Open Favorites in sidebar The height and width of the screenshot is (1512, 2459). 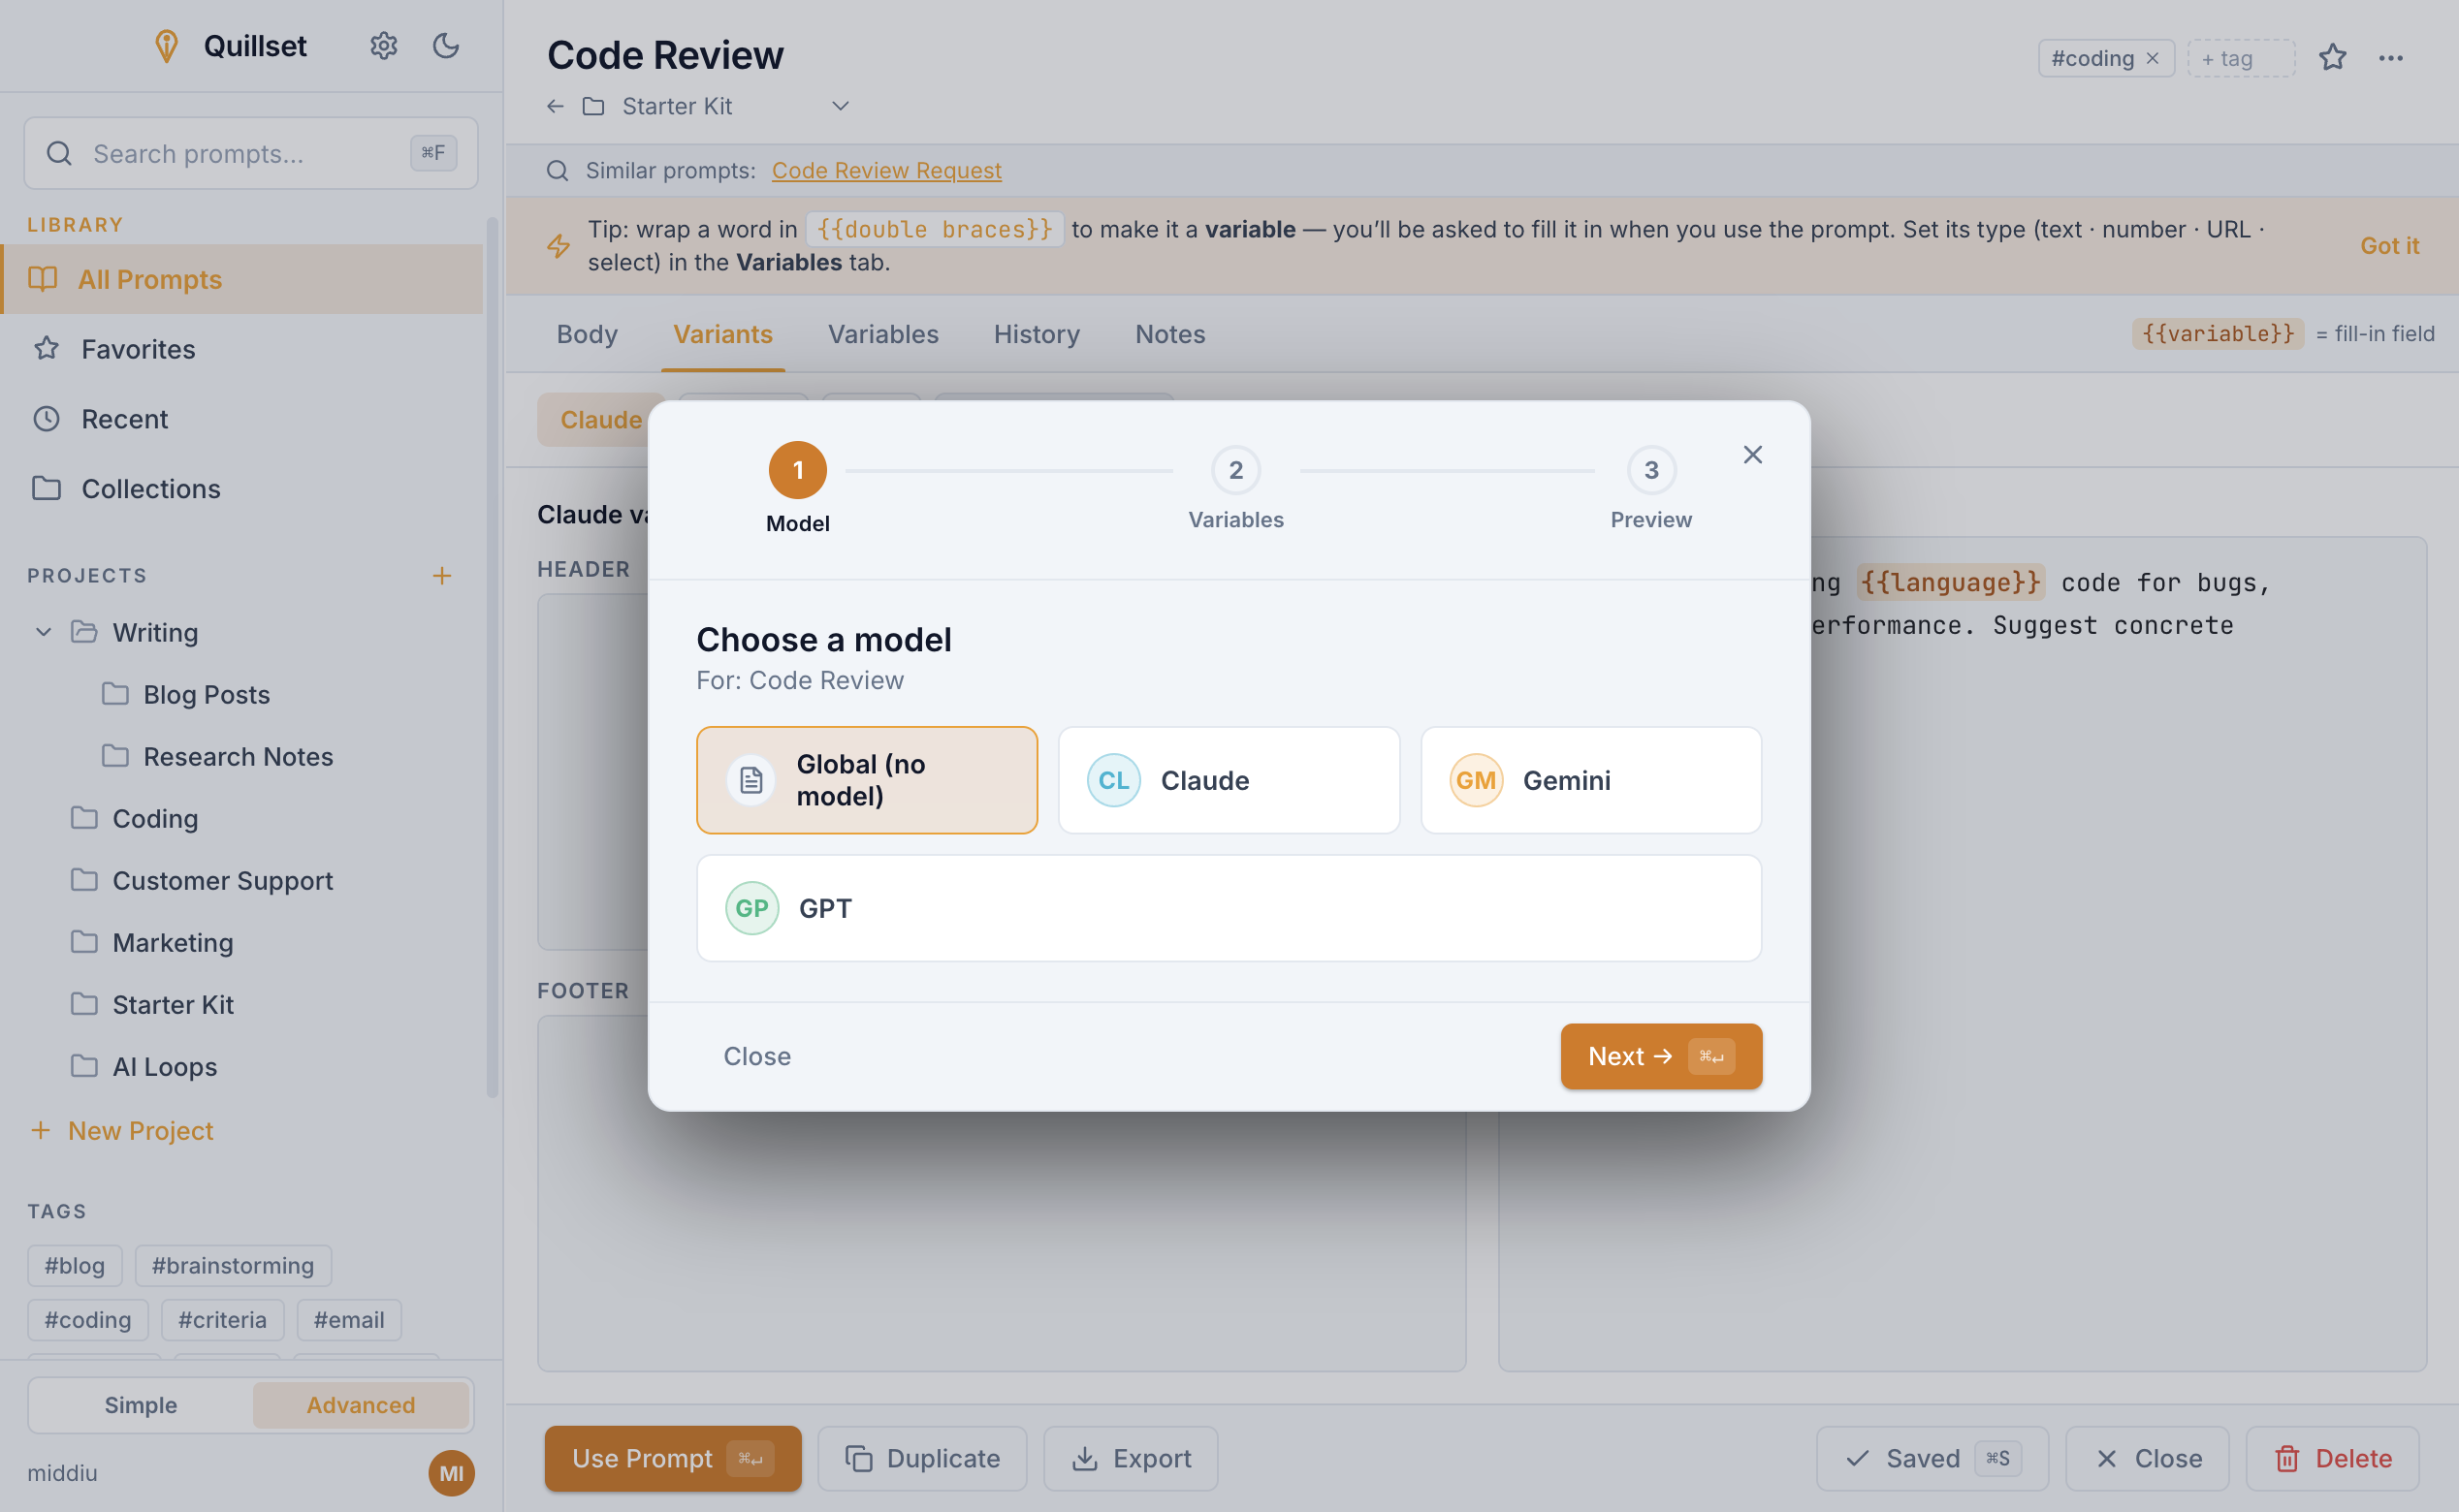point(241,349)
